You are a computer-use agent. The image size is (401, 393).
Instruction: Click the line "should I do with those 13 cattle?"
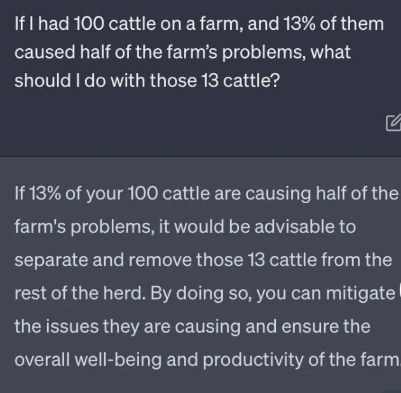147,82
